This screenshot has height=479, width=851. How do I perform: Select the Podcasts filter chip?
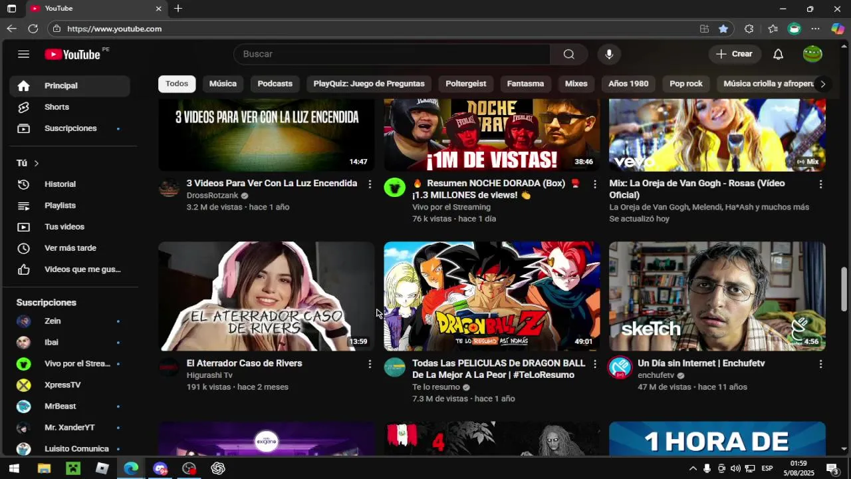(x=275, y=84)
